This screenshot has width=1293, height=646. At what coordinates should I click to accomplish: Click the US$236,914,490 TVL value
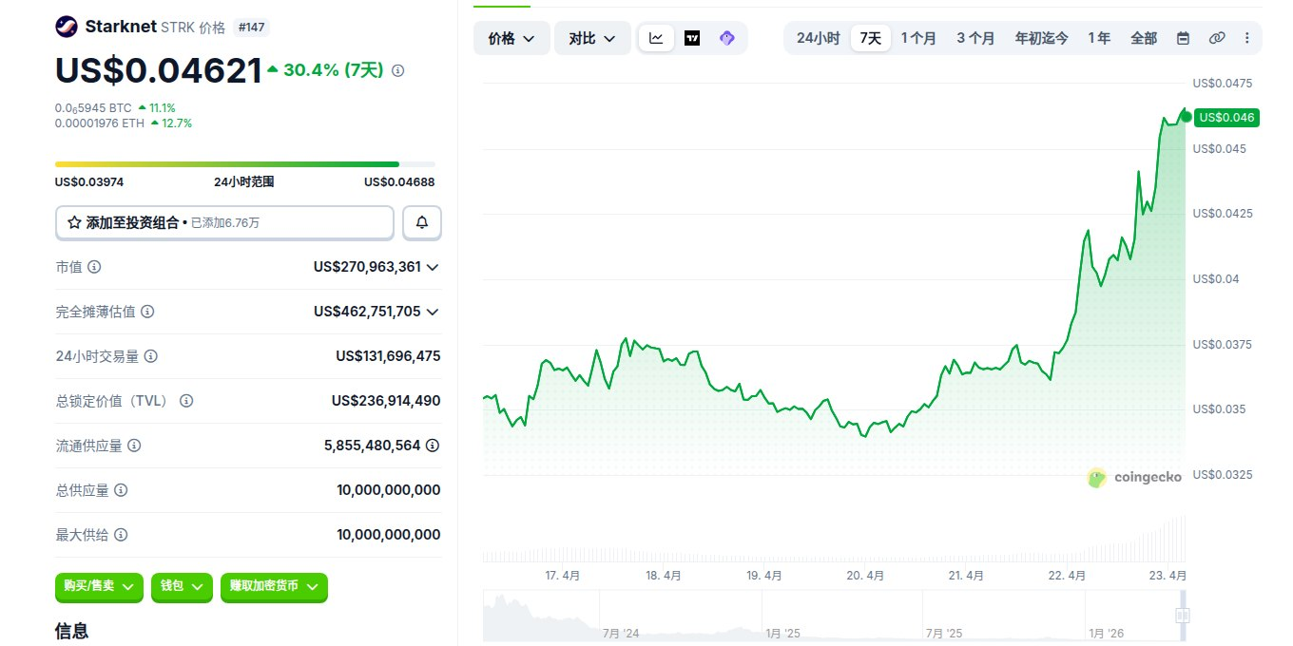coord(386,401)
